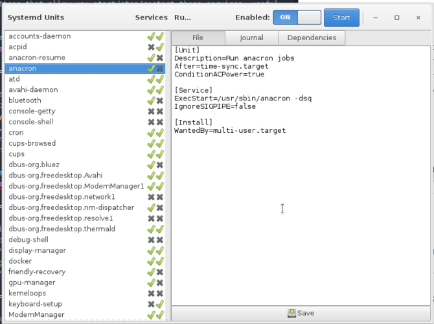The width and height of the screenshot is (434, 324).
Task: Click the ExecStart line in the unit file
Action: [243, 98]
